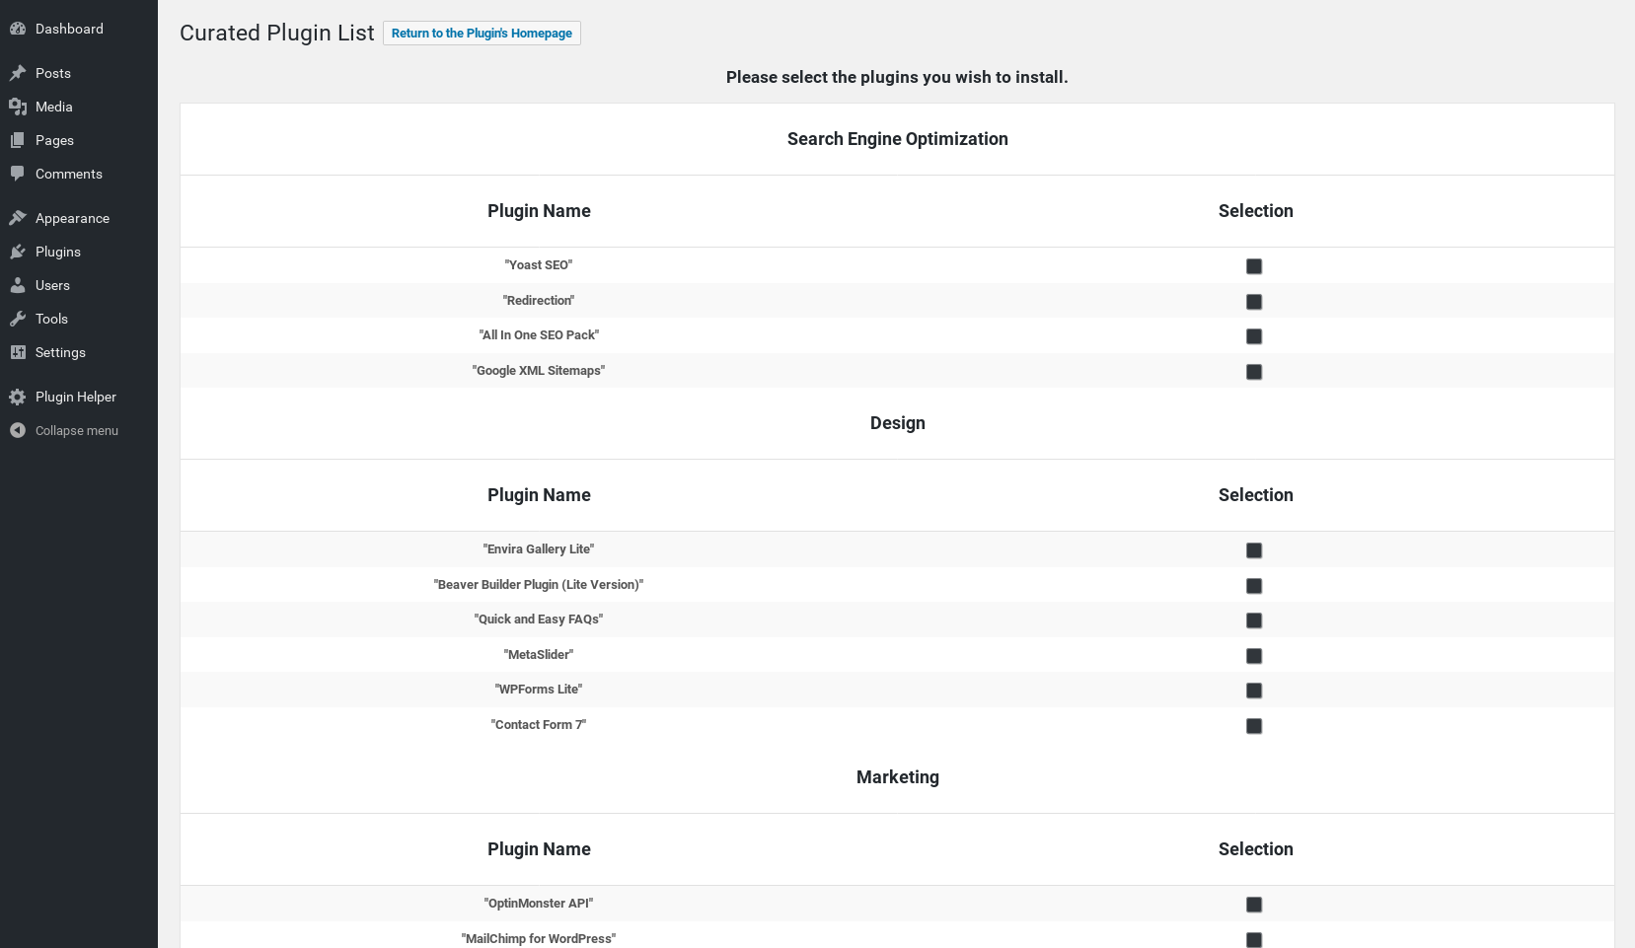Image resolution: width=1635 pixels, height=948 pixels.
Task: Click the Design section heading
Action: pyautogui.click(x=898, y=423)
